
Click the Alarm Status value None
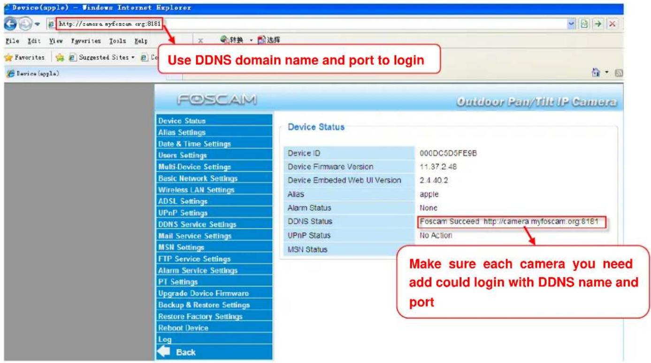coord(428,208)
